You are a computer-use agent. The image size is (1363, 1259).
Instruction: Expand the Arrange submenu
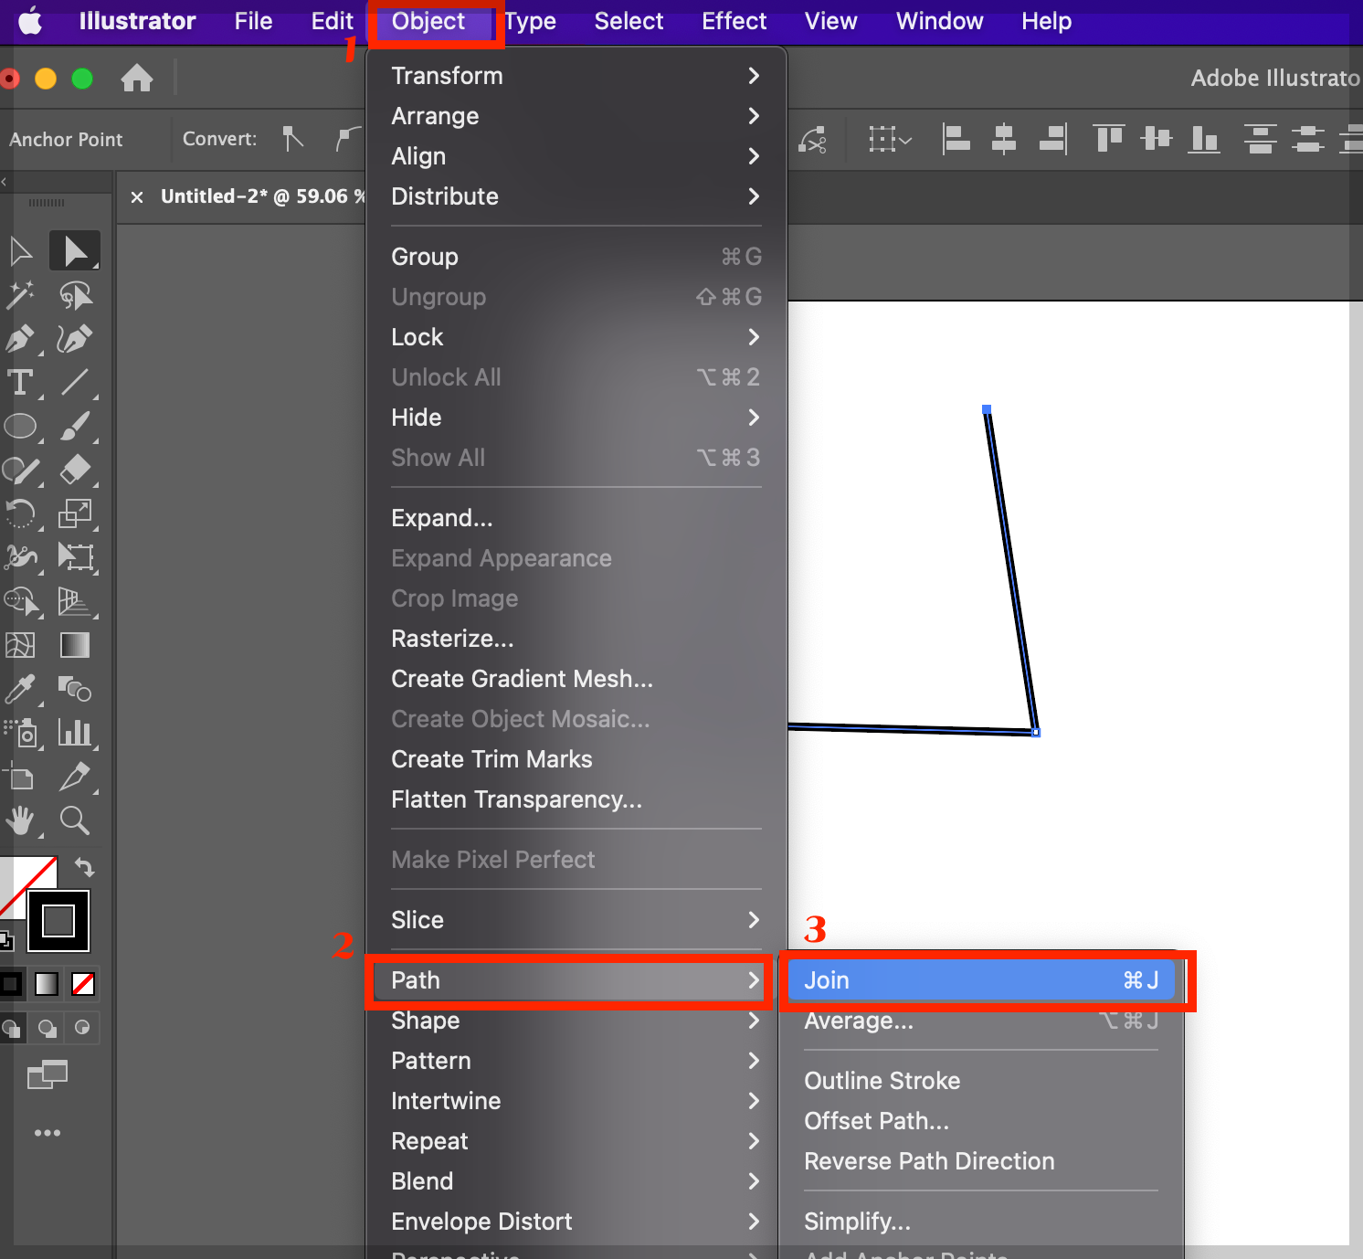(x=576, y=116)
